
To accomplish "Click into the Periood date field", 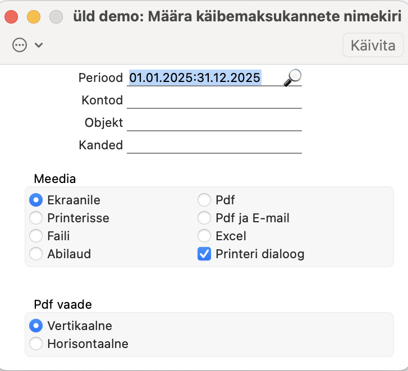I will 205,78.
